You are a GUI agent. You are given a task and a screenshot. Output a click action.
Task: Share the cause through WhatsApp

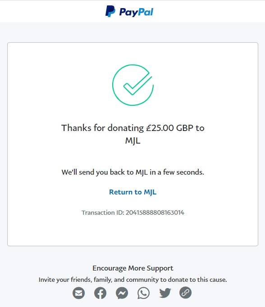(x=143, y=293)
